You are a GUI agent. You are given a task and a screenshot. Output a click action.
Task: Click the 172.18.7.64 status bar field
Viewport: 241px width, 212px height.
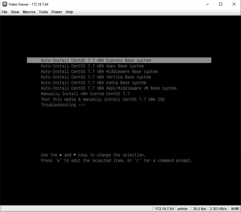[x=164, y=209]
